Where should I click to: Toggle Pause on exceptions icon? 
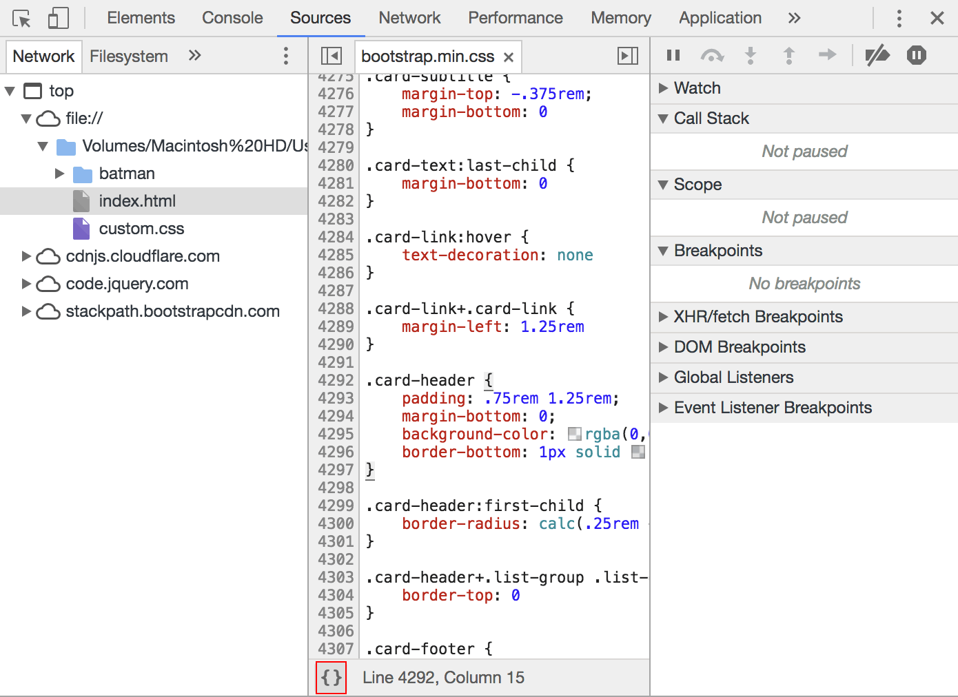[x=917, y=55]
